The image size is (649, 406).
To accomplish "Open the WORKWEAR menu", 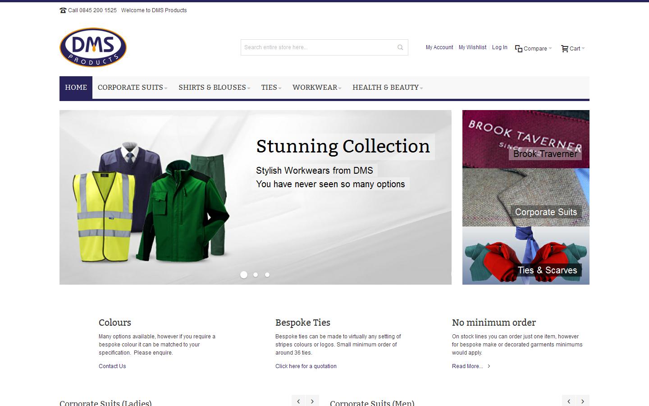I will point(316,88).
